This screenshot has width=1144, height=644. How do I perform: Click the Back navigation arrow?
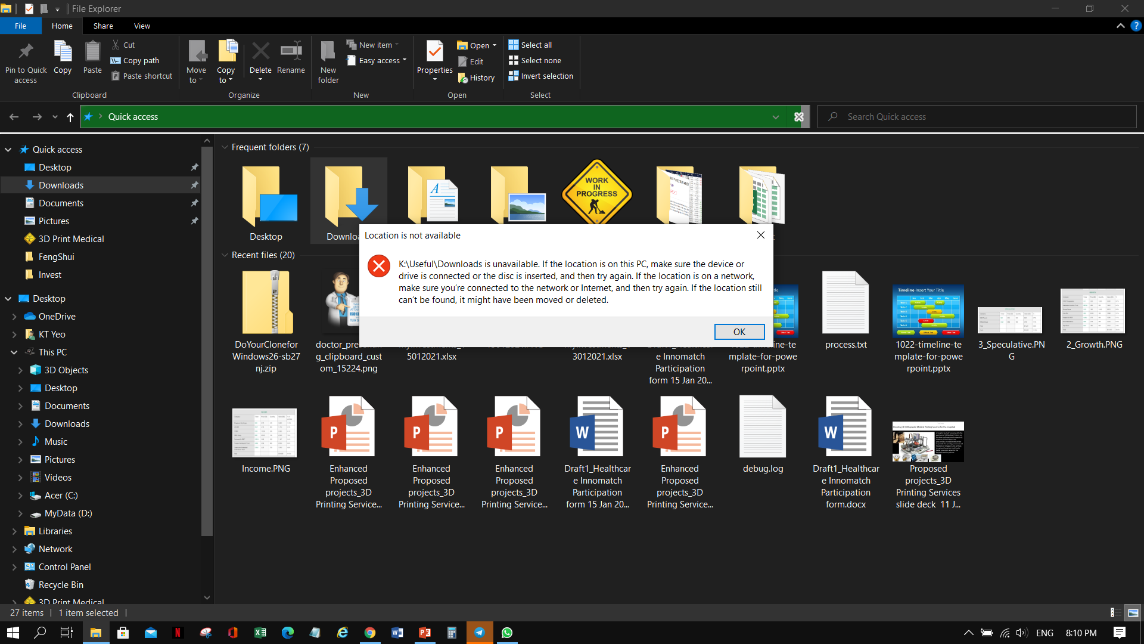point(14,117)
